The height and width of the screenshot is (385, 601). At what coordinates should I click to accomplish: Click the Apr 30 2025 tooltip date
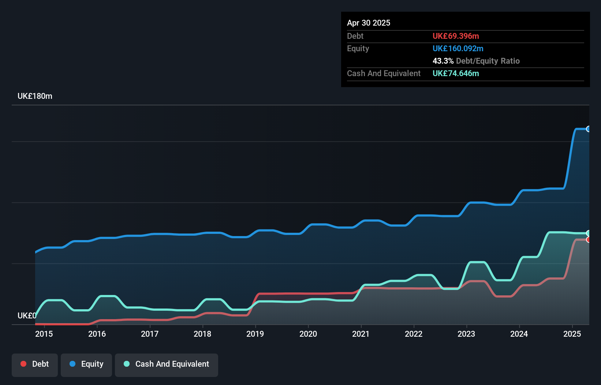pos(369,23)
